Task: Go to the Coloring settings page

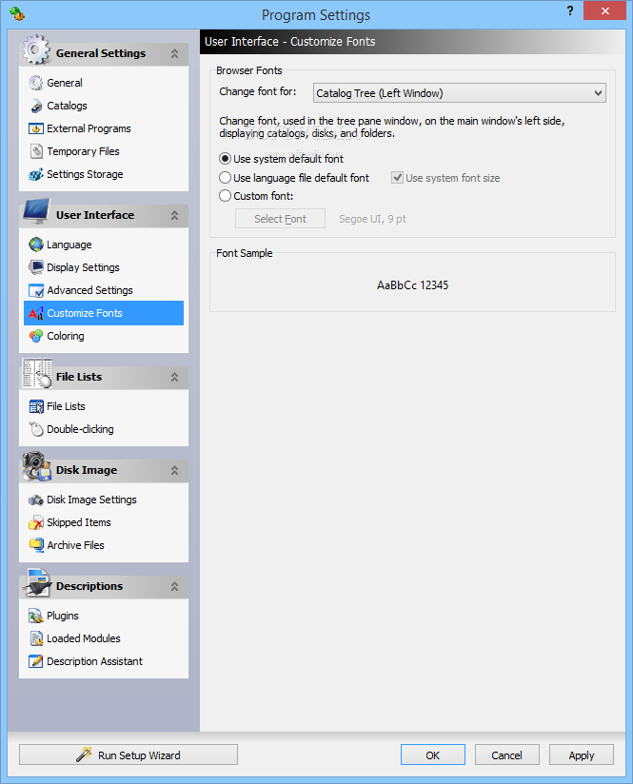Action: coord(104,336)
